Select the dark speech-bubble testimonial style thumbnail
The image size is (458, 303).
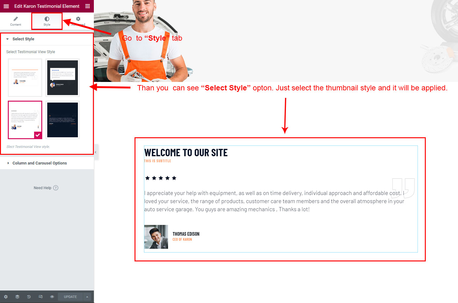(x=63, y=78)
